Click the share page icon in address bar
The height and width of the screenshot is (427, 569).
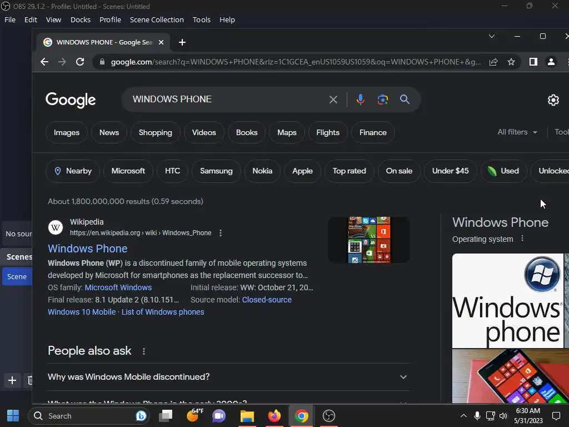pos(493,62)
